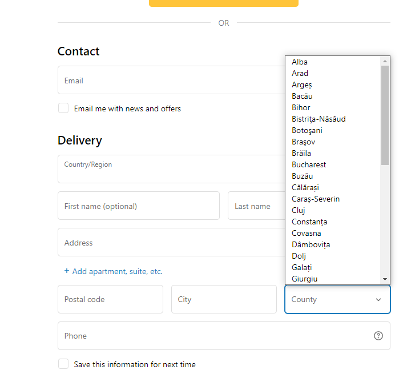The height and width of the screenshot is (378, 399).
Task: Focus the Last name field
Action: coord(256,206)
